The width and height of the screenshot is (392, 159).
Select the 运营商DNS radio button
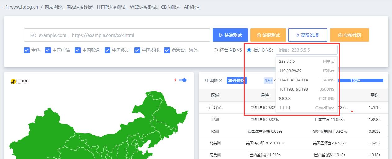point(215,50)
